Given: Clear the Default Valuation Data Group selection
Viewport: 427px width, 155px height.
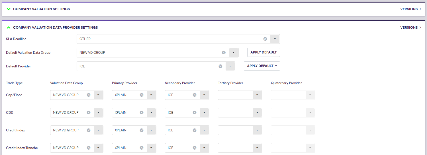Looking at the screenshot, I should 224,53.
